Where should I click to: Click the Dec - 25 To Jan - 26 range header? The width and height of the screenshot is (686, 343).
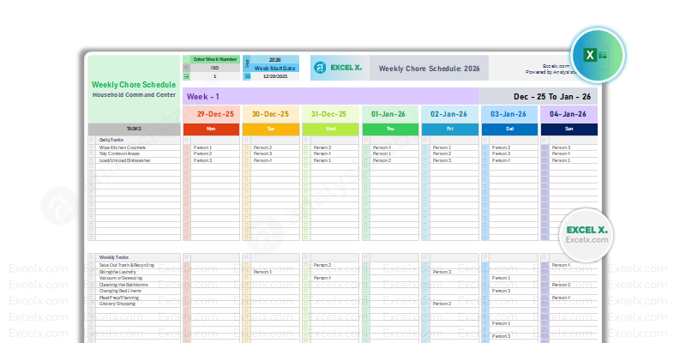(x=539, y=96)
